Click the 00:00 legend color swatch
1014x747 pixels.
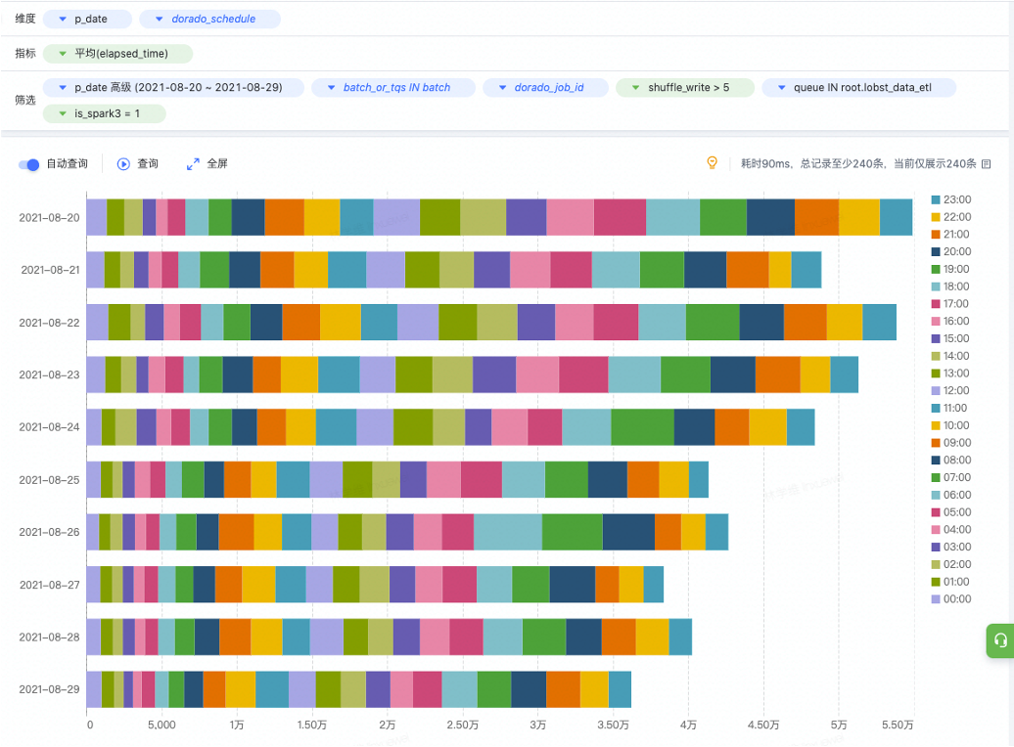pos(936,598)
